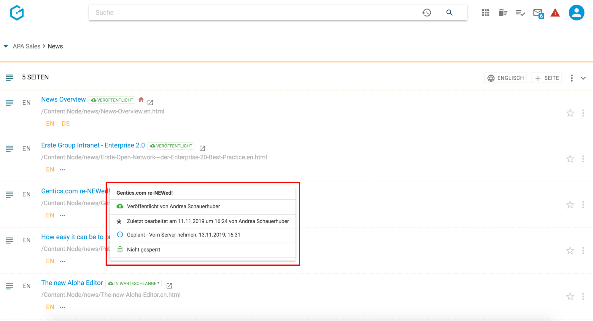
Task: Open the user profile avatar
Action: [576, 12]
